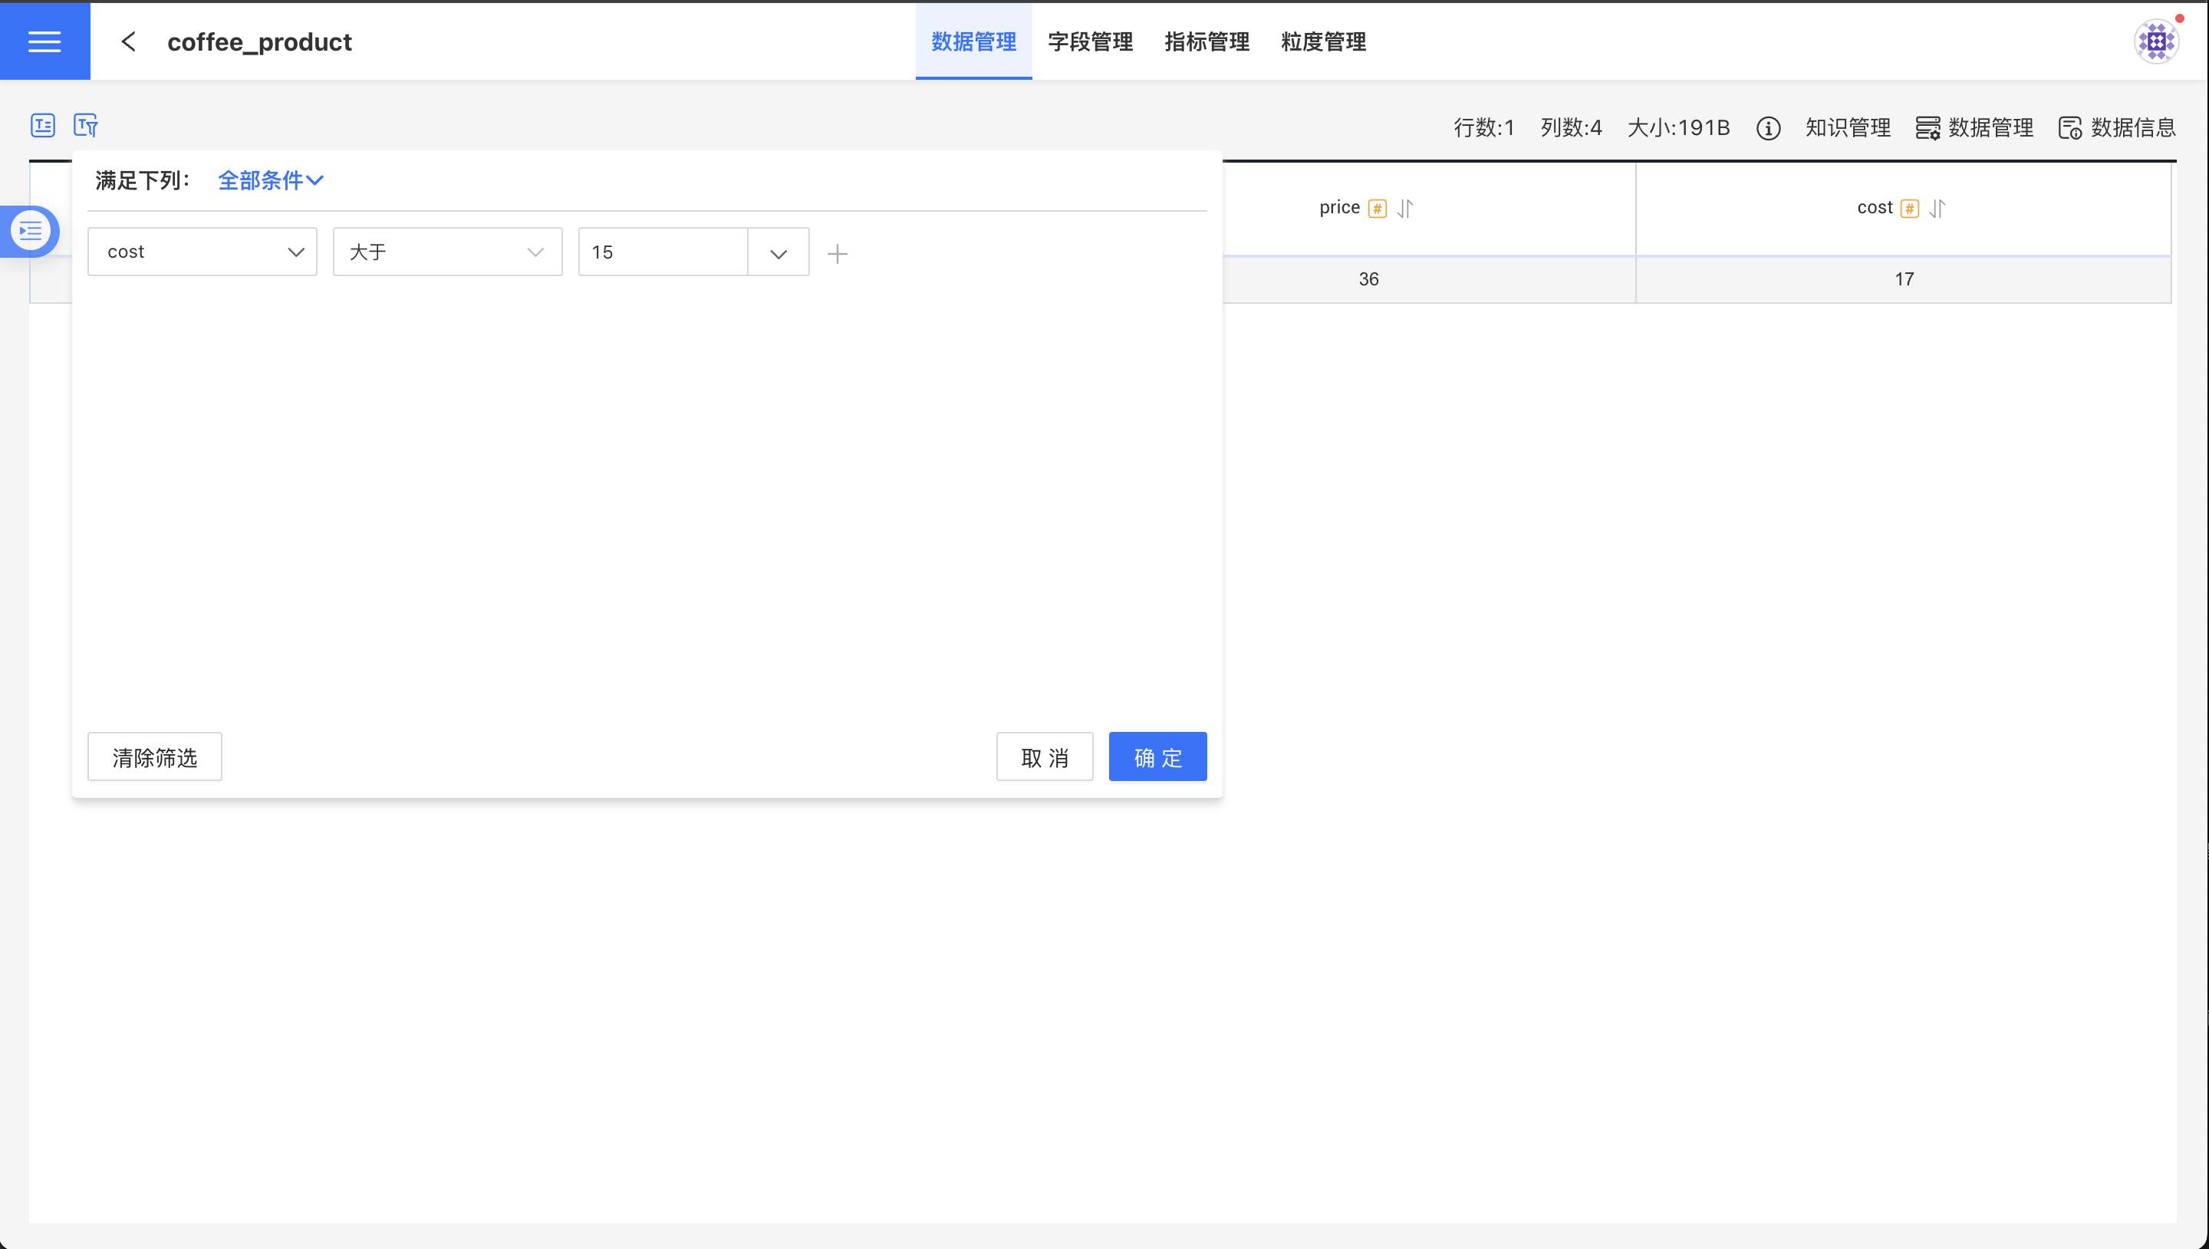Open the cost field dropdown

tap(202, 252)
